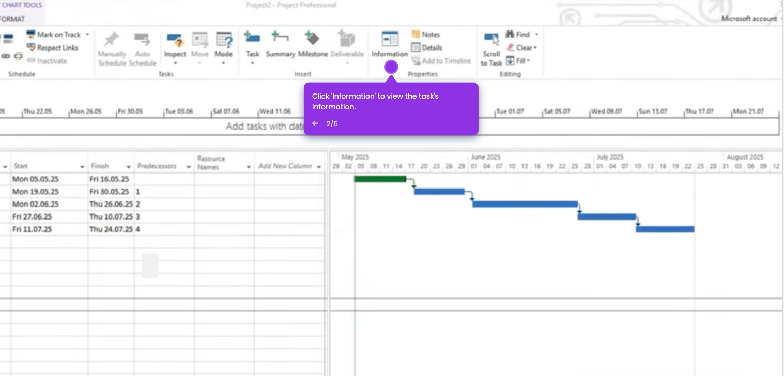Expand the Clear dropdown arrow
Viewport: 784px width, 376px height.
(x=535, y=48)
